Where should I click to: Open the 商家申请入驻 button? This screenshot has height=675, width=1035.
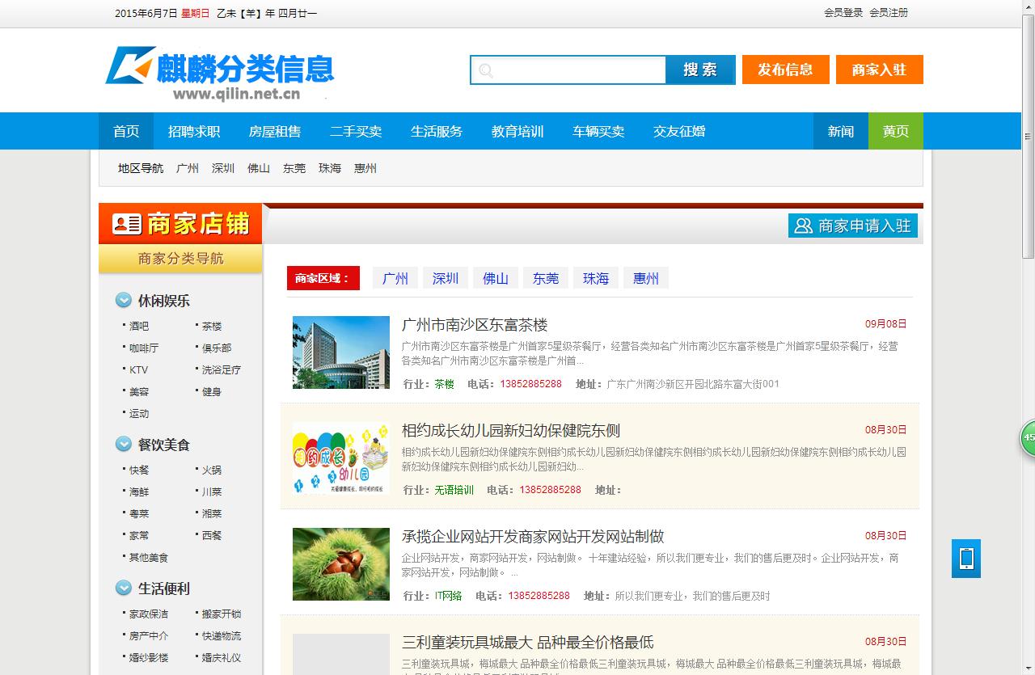point(853,226)
